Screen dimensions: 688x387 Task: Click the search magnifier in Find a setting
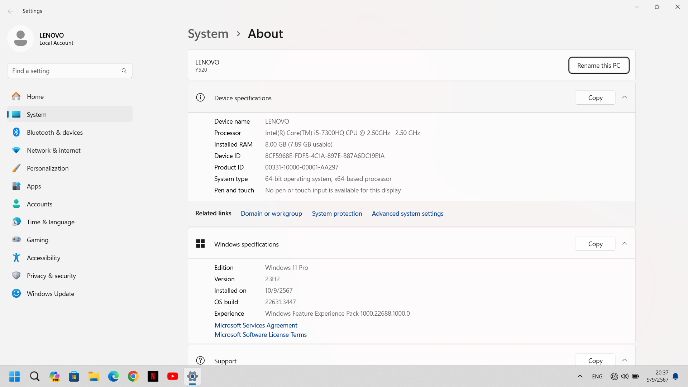pyautogui.click(x=124, y=71)
